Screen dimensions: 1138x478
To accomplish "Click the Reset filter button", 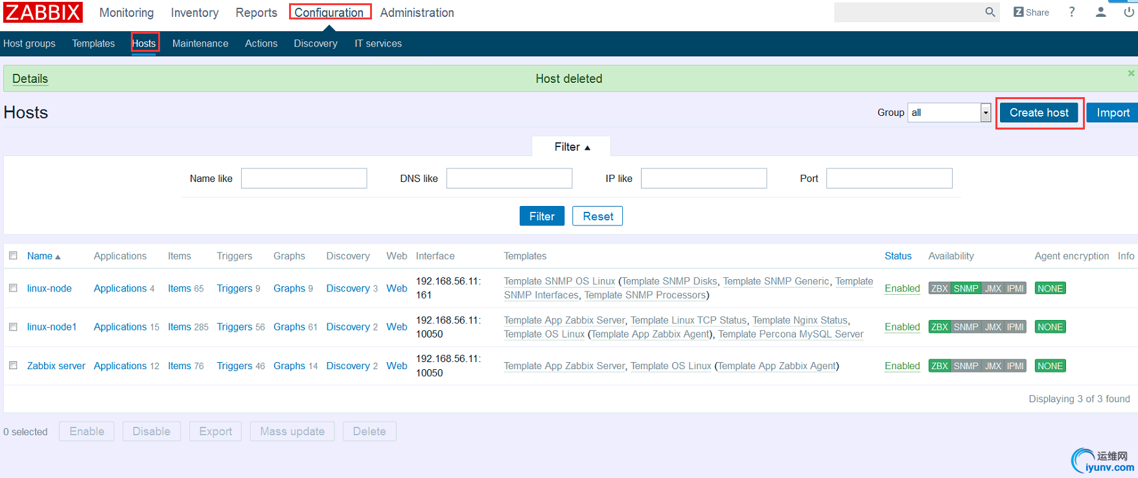I will coord(598,216).
